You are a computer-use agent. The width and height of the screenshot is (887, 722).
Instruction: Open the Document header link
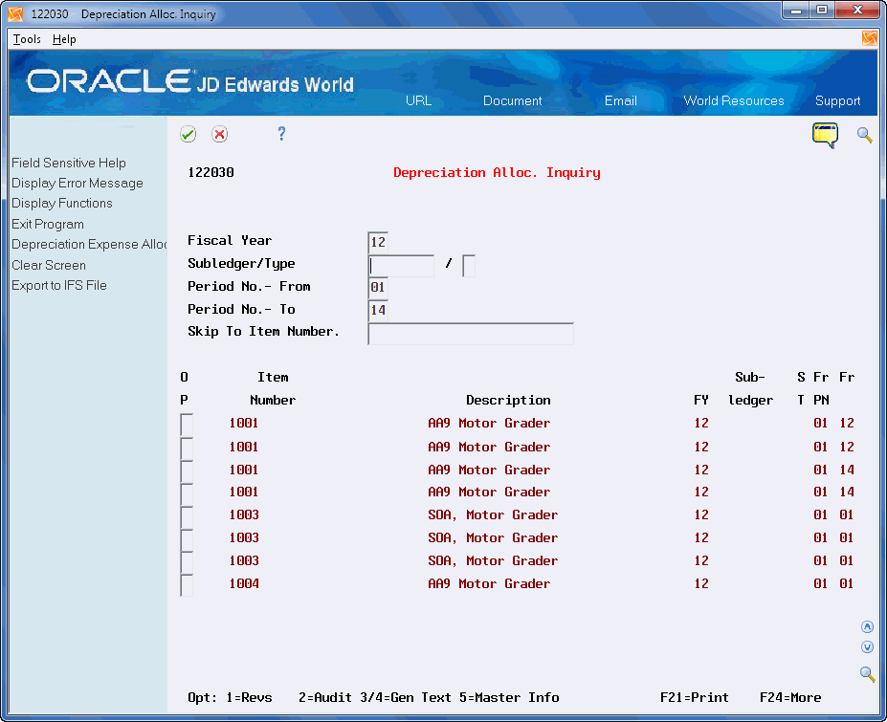[x=512, y=100]
